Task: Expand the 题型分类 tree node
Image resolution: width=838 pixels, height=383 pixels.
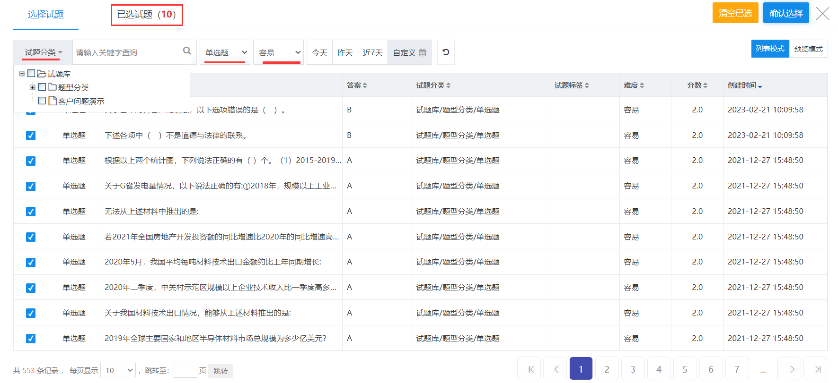Action: point(33,87)
